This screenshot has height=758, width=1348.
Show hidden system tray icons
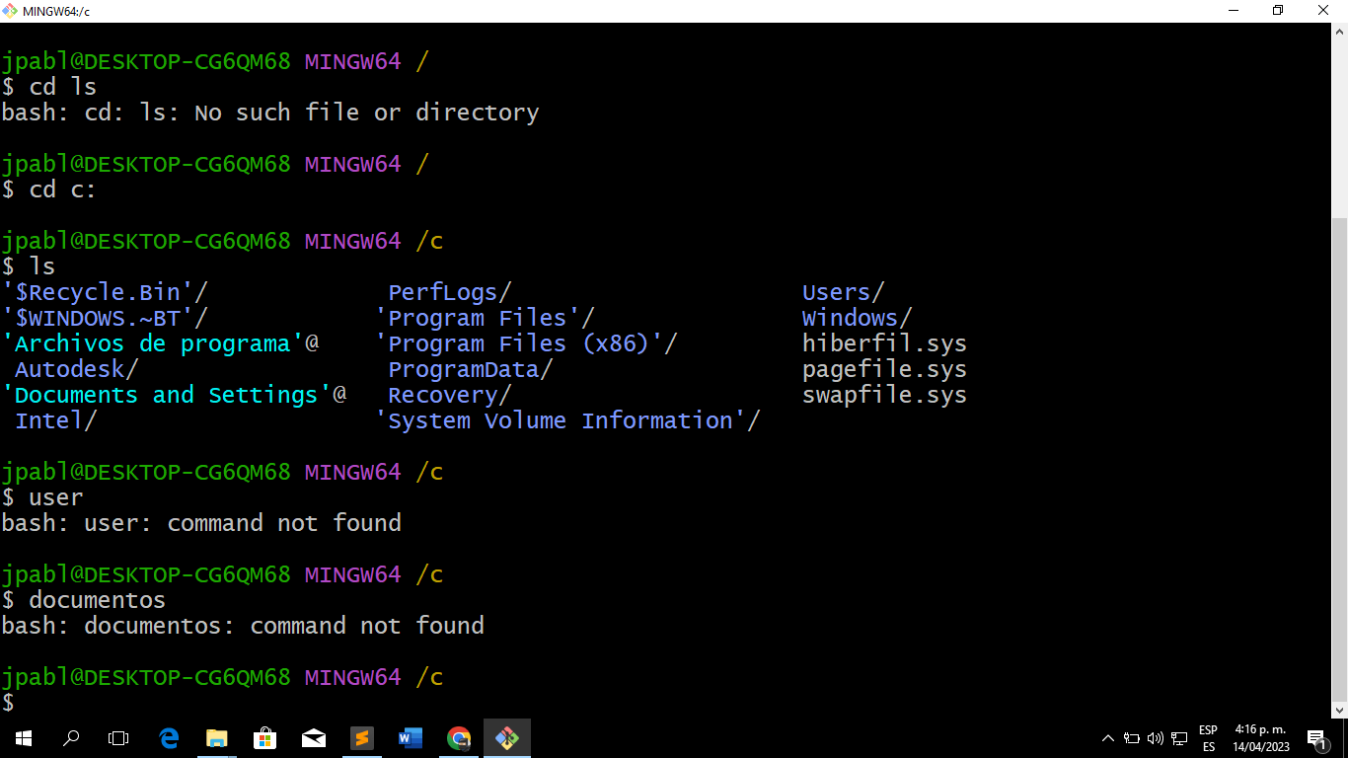click(x=1107, y=738)
